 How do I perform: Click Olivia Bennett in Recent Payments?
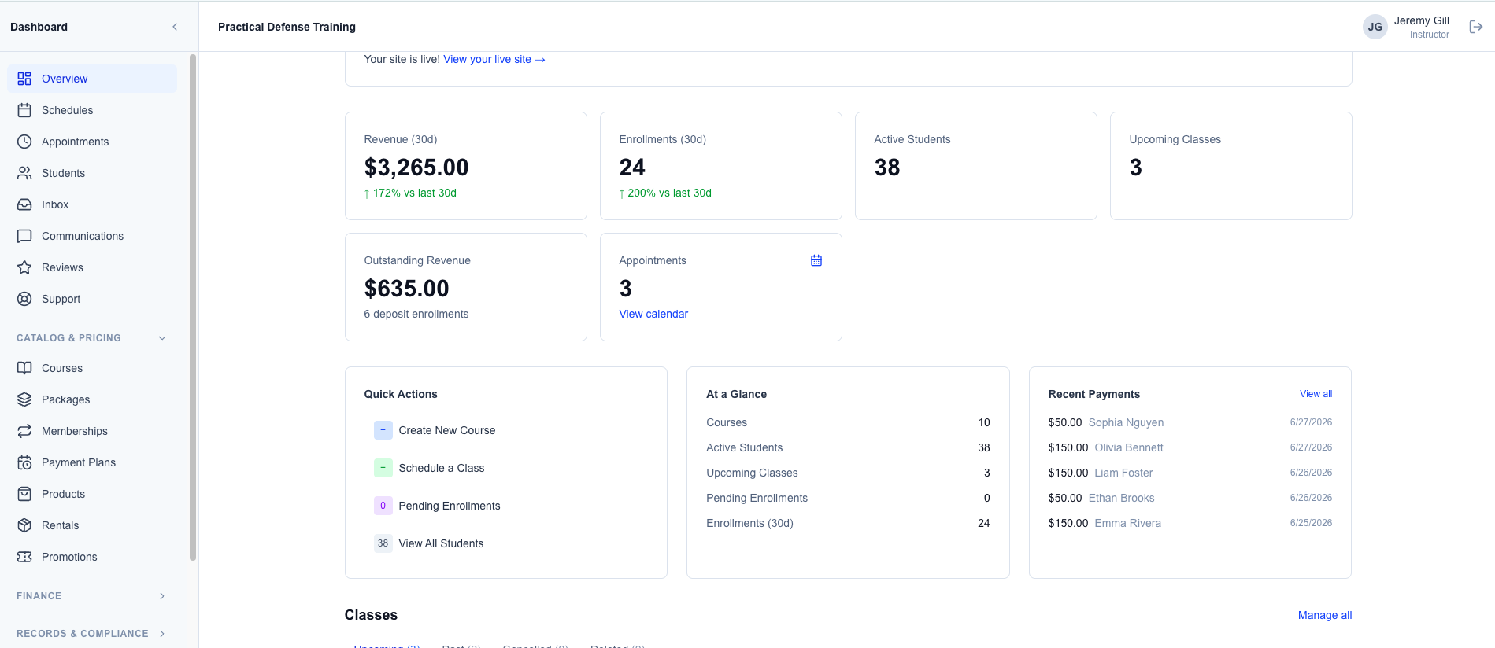coord(1129,447)
